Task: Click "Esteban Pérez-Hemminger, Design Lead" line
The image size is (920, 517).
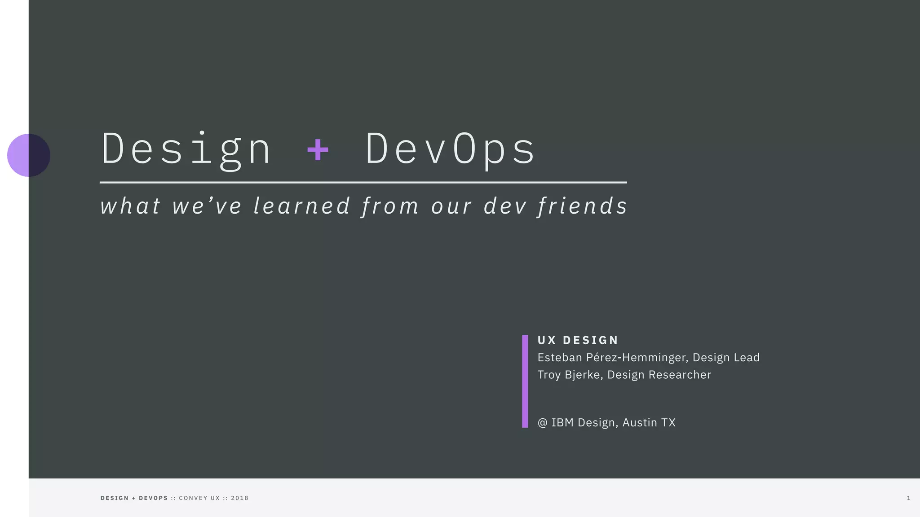Action: 648,358
